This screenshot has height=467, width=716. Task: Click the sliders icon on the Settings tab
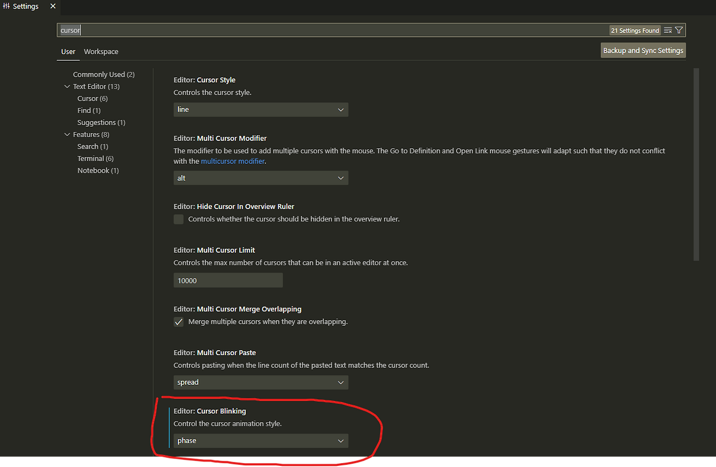[6, 7]
